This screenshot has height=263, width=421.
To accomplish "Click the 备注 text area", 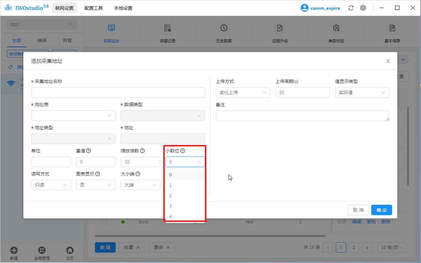I will 302,116.
